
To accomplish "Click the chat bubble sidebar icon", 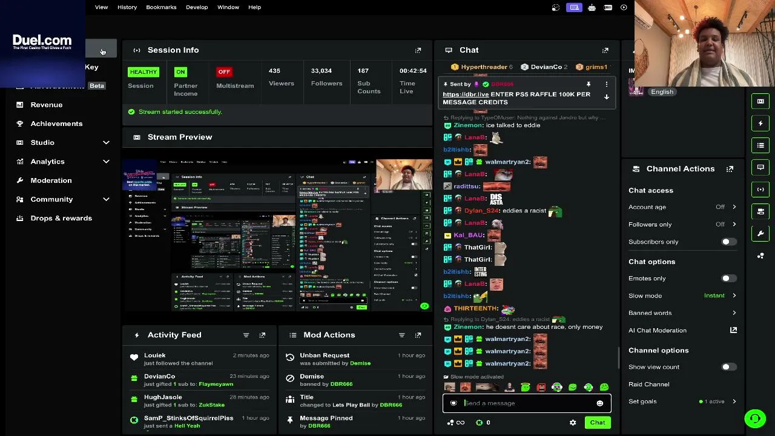I will 760,167.
